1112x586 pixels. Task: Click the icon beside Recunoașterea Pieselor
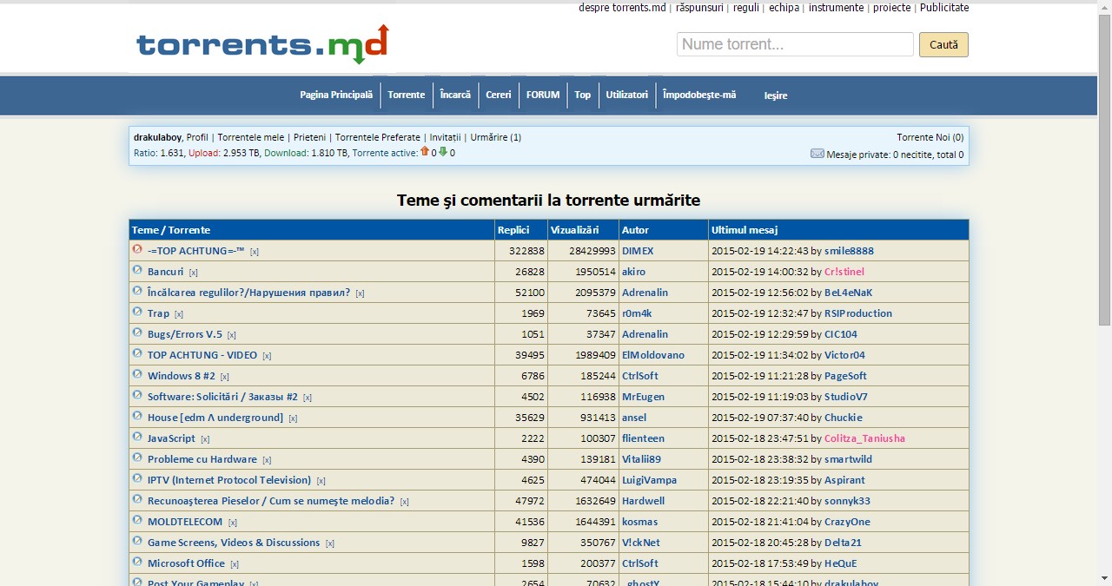click(x=137, y=499)
